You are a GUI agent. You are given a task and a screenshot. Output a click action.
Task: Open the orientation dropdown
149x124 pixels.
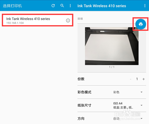coord(128,118)
